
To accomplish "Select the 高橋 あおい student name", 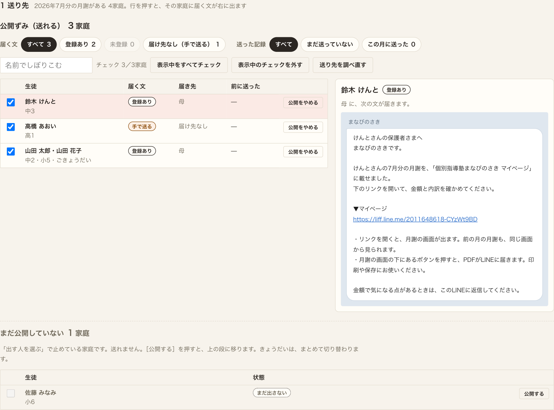I will coord(41,126).
